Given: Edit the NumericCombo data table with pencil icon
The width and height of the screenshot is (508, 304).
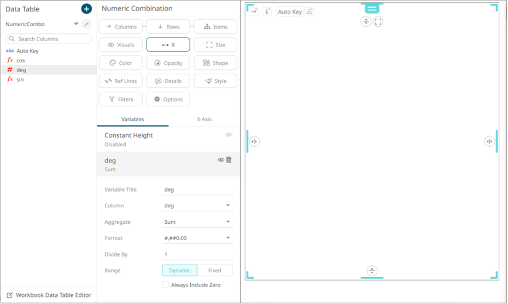Looking at the screenshot, I should tap(86, 24).
